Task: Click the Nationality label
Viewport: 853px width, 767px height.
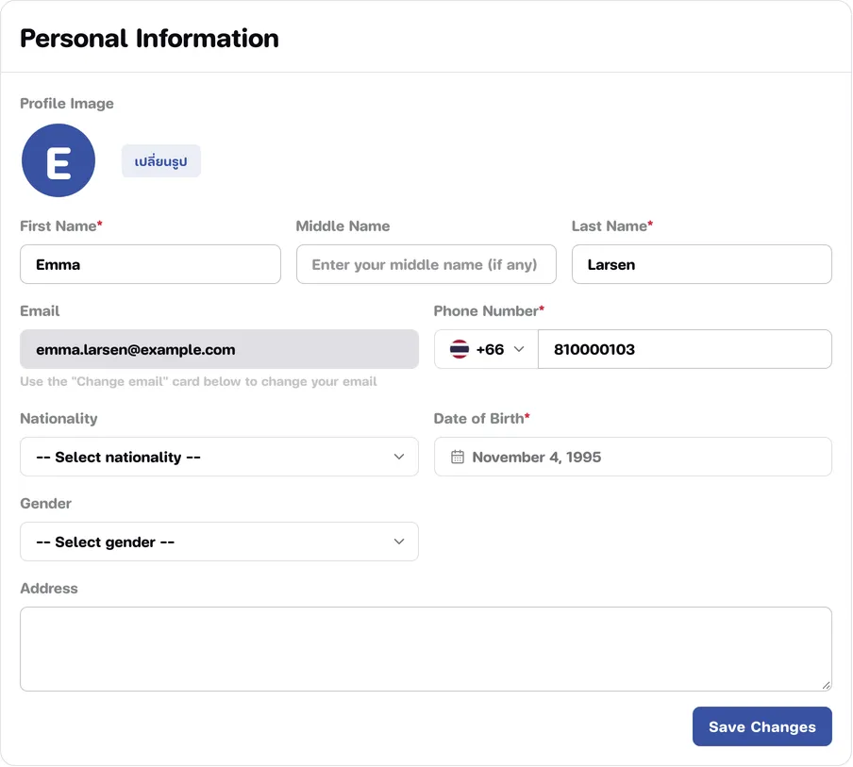Action: (59, 419)
